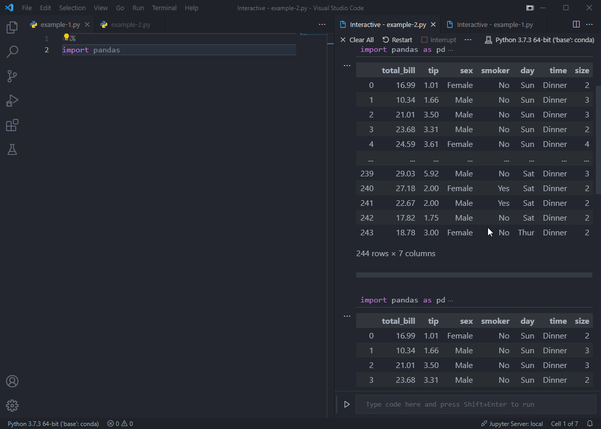Switch to the example-2.py editor tab
This screenshot has width=601, height=429.
pos(130,24)
